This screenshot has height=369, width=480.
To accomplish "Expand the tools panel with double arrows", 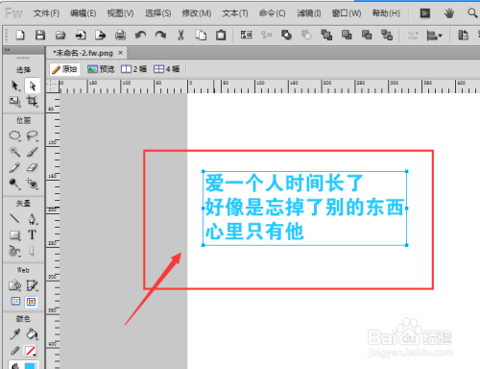I will click(x=7, y=50).
